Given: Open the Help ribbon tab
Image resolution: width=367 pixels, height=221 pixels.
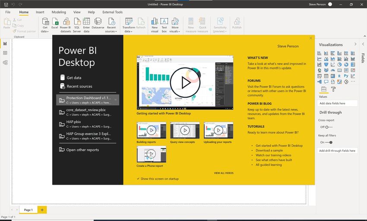Looking at the screenshot, I should tap(91, 12).
